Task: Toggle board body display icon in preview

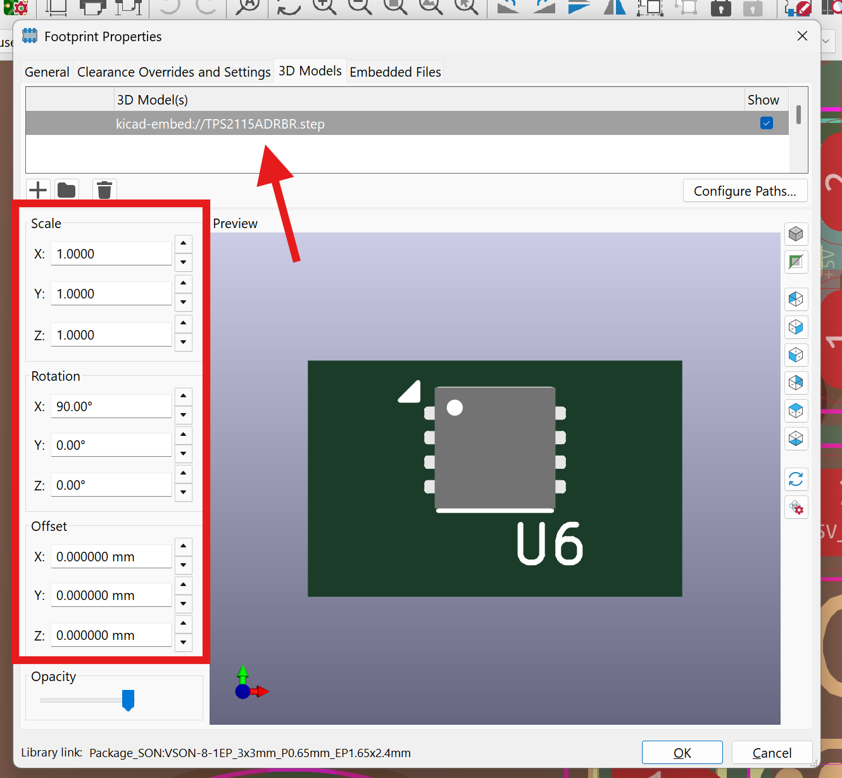Action: pos(796,262)
